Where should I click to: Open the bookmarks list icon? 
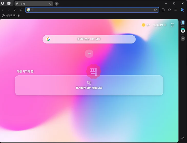pos(169,10)
